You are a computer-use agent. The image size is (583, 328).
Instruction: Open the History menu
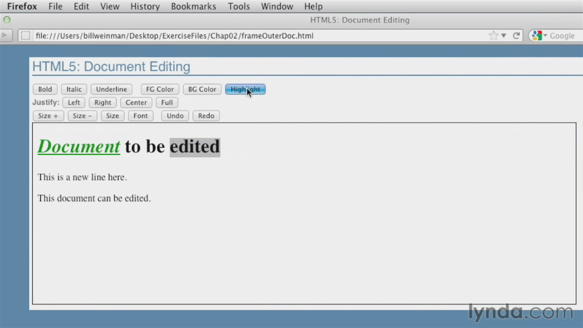(x=145, y=6)
